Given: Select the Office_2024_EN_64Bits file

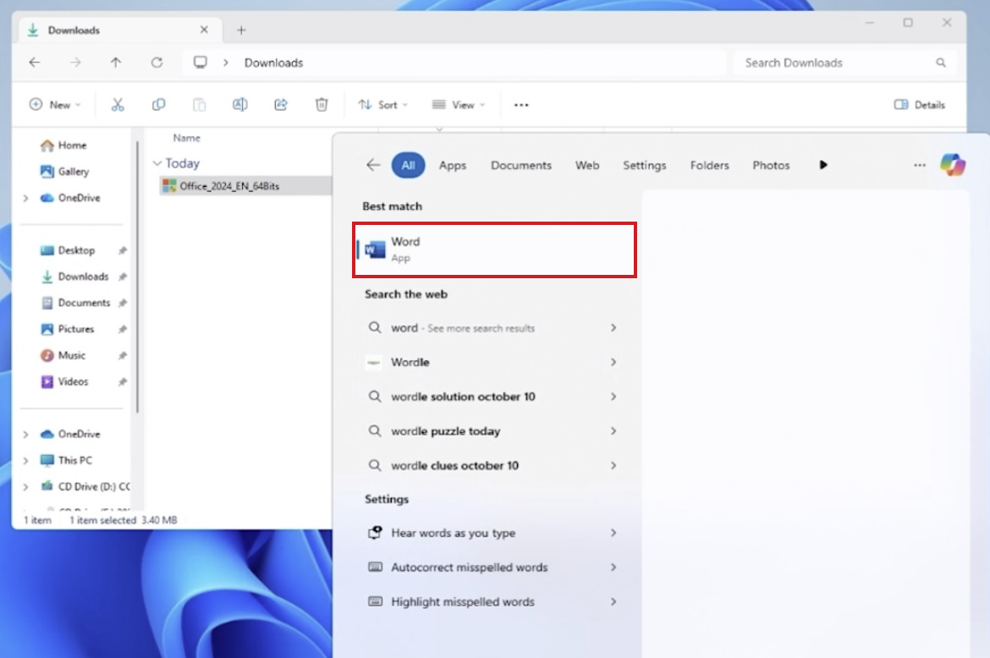Looking at the screenshot, I should (x=245, y=186).
